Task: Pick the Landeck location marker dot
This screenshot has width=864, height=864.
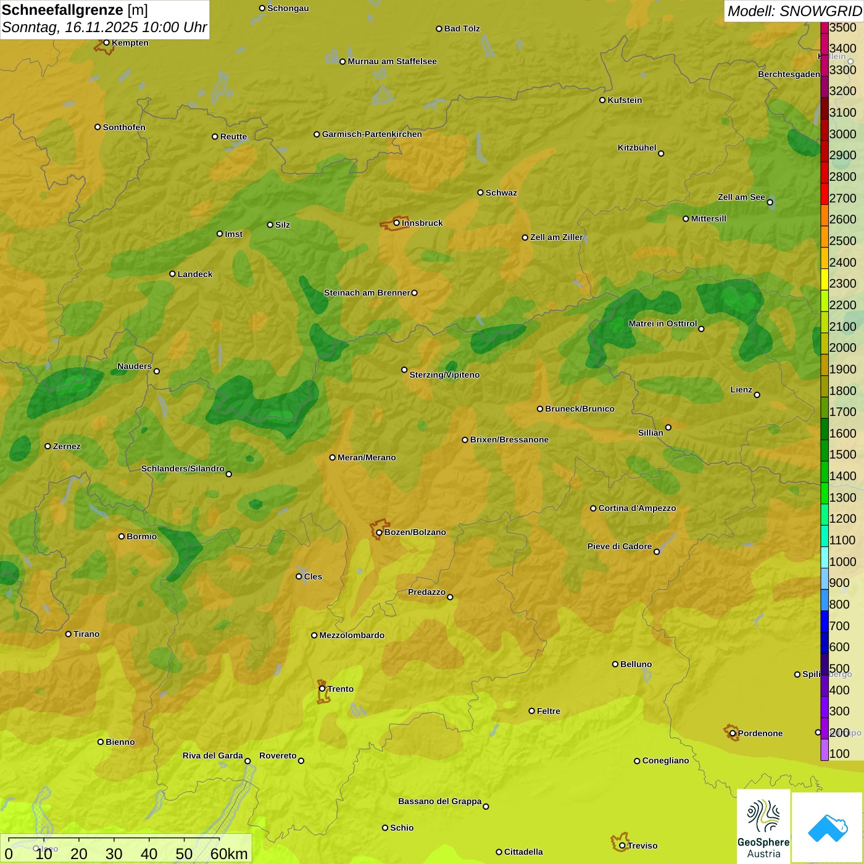Action: coord(172,274)
